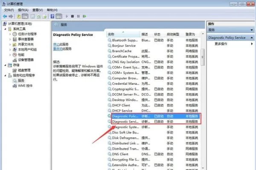Screen dimensions: 256x170
Task: Click 更多操作 in the Actions pane
Action: 221,44
